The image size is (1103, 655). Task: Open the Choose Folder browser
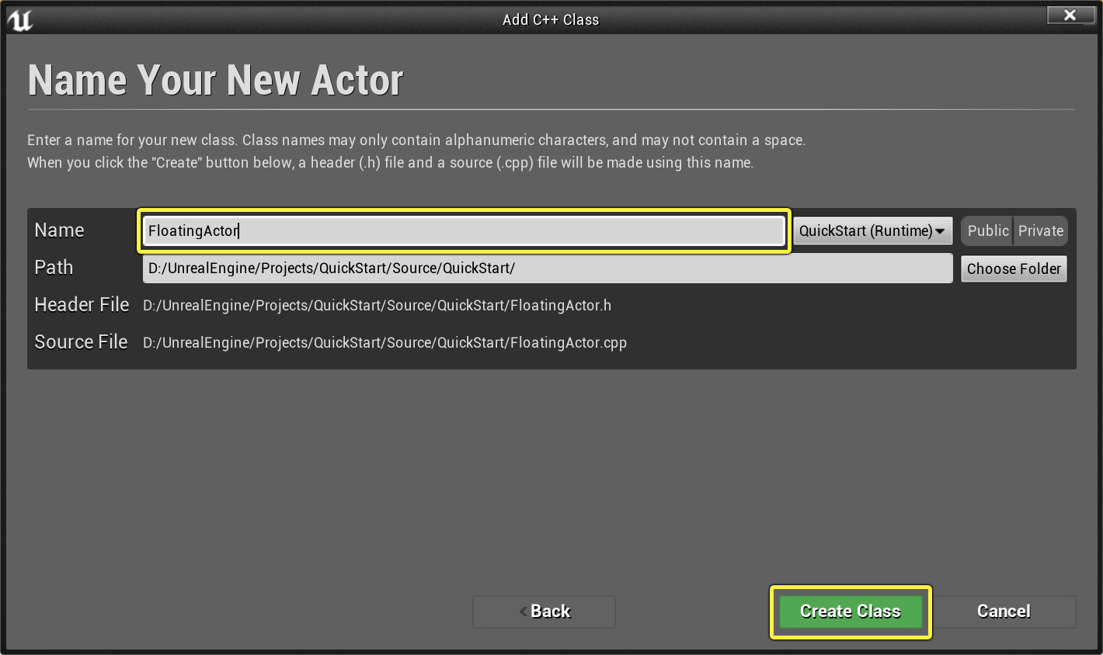coord(1014,269)
